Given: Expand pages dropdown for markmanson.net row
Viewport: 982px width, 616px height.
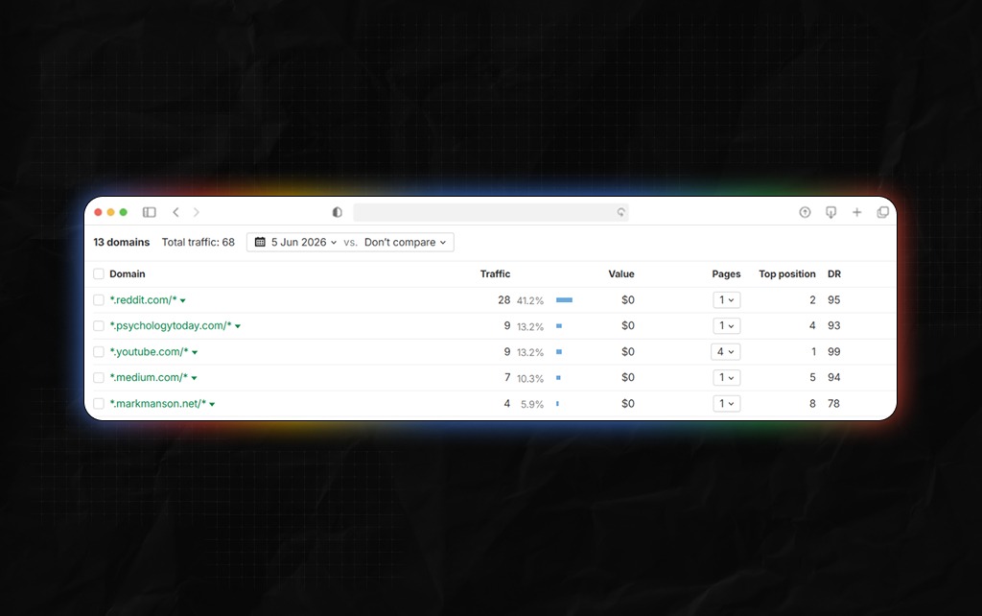Looking at the screenshot, I should tap(727, 404).
